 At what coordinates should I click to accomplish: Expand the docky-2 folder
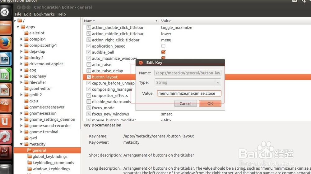[21, 58]
